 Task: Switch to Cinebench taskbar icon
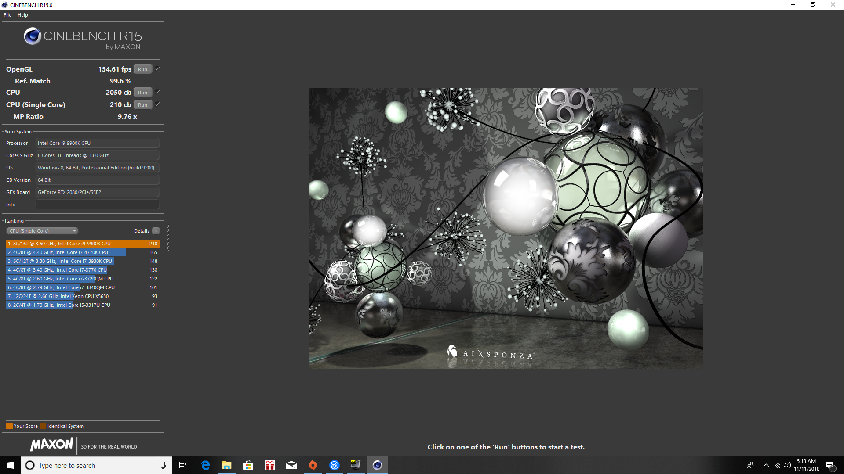pos(377,465)
